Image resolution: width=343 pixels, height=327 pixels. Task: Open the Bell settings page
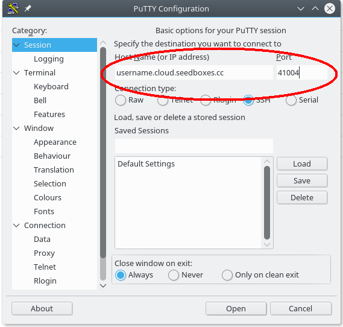[40, 101]
